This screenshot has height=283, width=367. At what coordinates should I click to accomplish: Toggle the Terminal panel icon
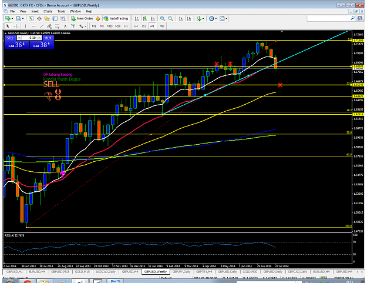55,18
